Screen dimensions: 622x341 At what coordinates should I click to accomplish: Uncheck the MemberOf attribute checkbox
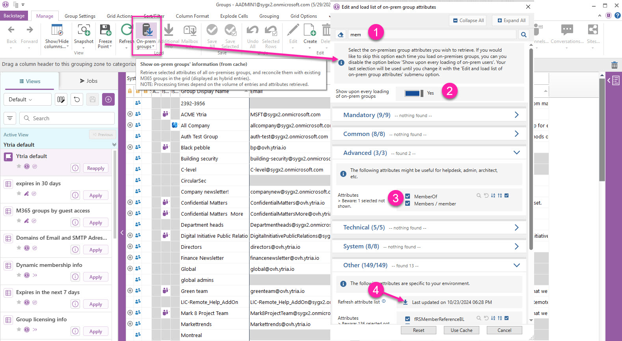(x=408, y=196)
